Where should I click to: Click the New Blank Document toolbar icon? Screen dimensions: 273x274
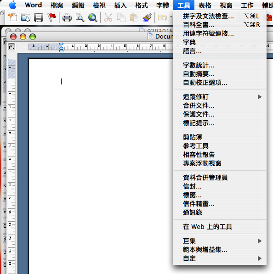12,17
